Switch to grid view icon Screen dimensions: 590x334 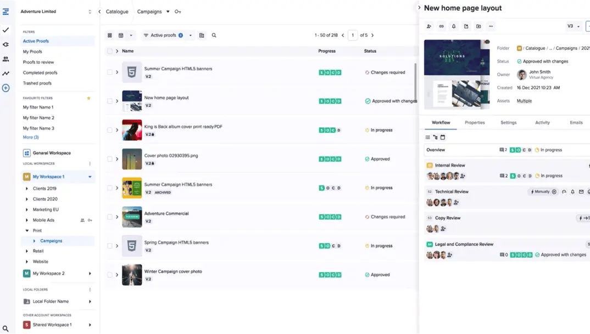(110, 35)
